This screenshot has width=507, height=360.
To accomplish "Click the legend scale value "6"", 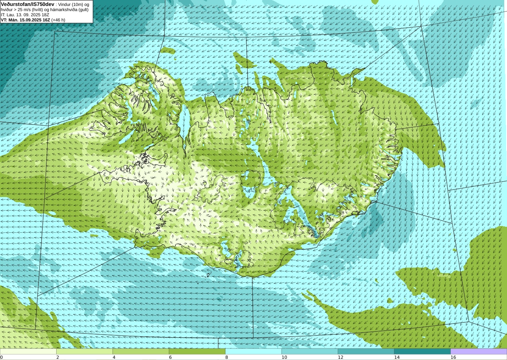I will point(170,357).
